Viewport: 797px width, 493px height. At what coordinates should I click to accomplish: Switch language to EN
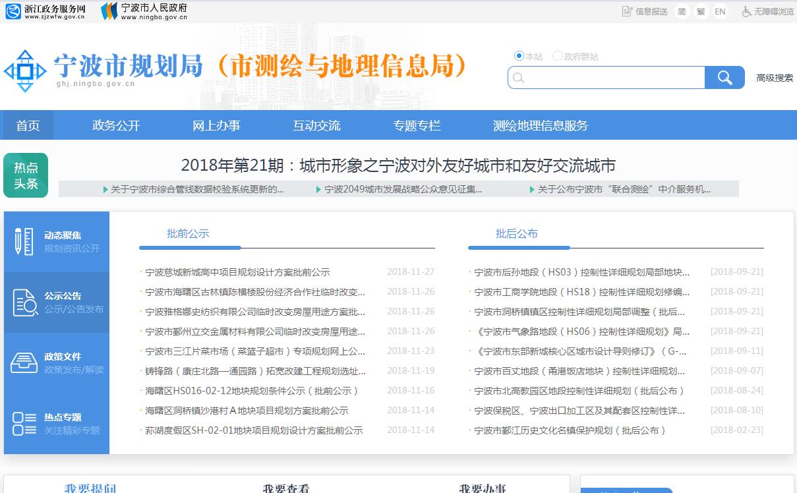tap(720, 11)
